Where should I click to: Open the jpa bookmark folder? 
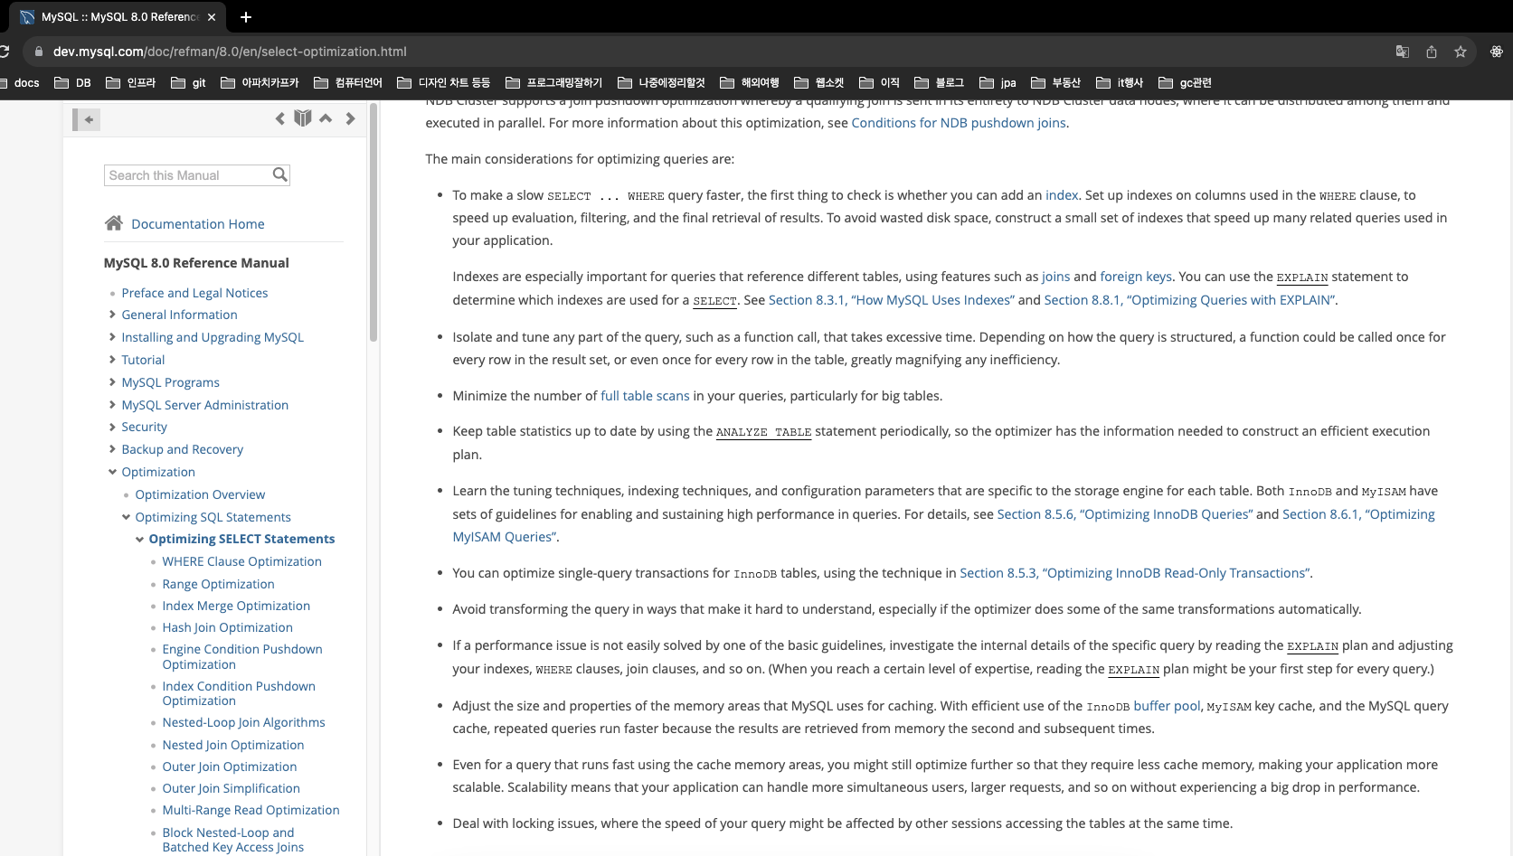pyautogui.click(x=998, y=82)
